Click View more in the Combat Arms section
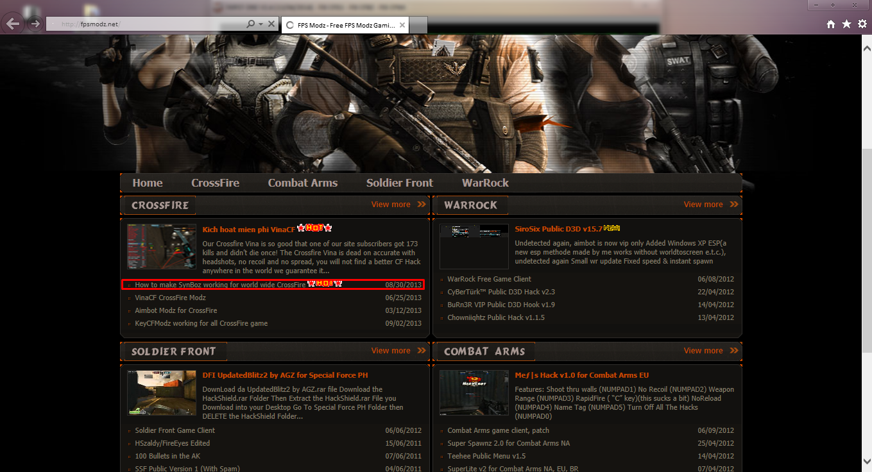The image size is (872, 472). click(711, 351)
